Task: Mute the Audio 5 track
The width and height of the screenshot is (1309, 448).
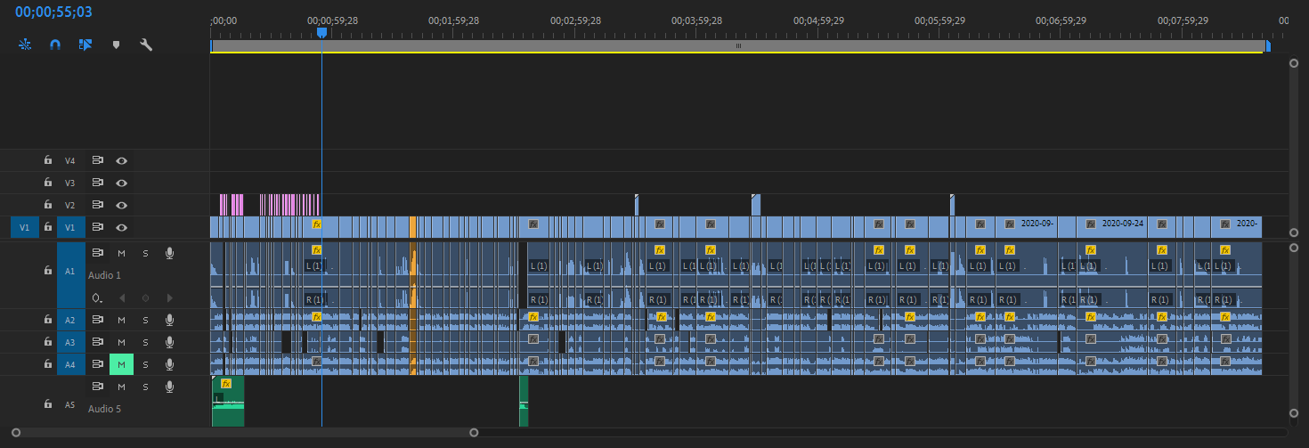Action: click(x=121, y=387)
